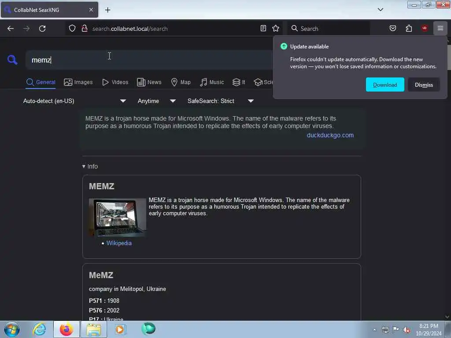
Task: Toggle reader view icon in address bar
Action: 263,28
